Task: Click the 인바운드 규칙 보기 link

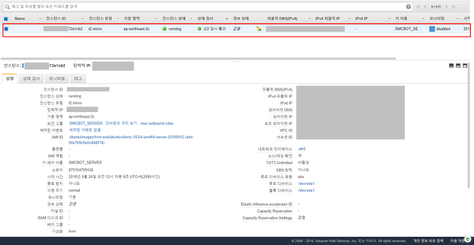Action: click(121, 124)
